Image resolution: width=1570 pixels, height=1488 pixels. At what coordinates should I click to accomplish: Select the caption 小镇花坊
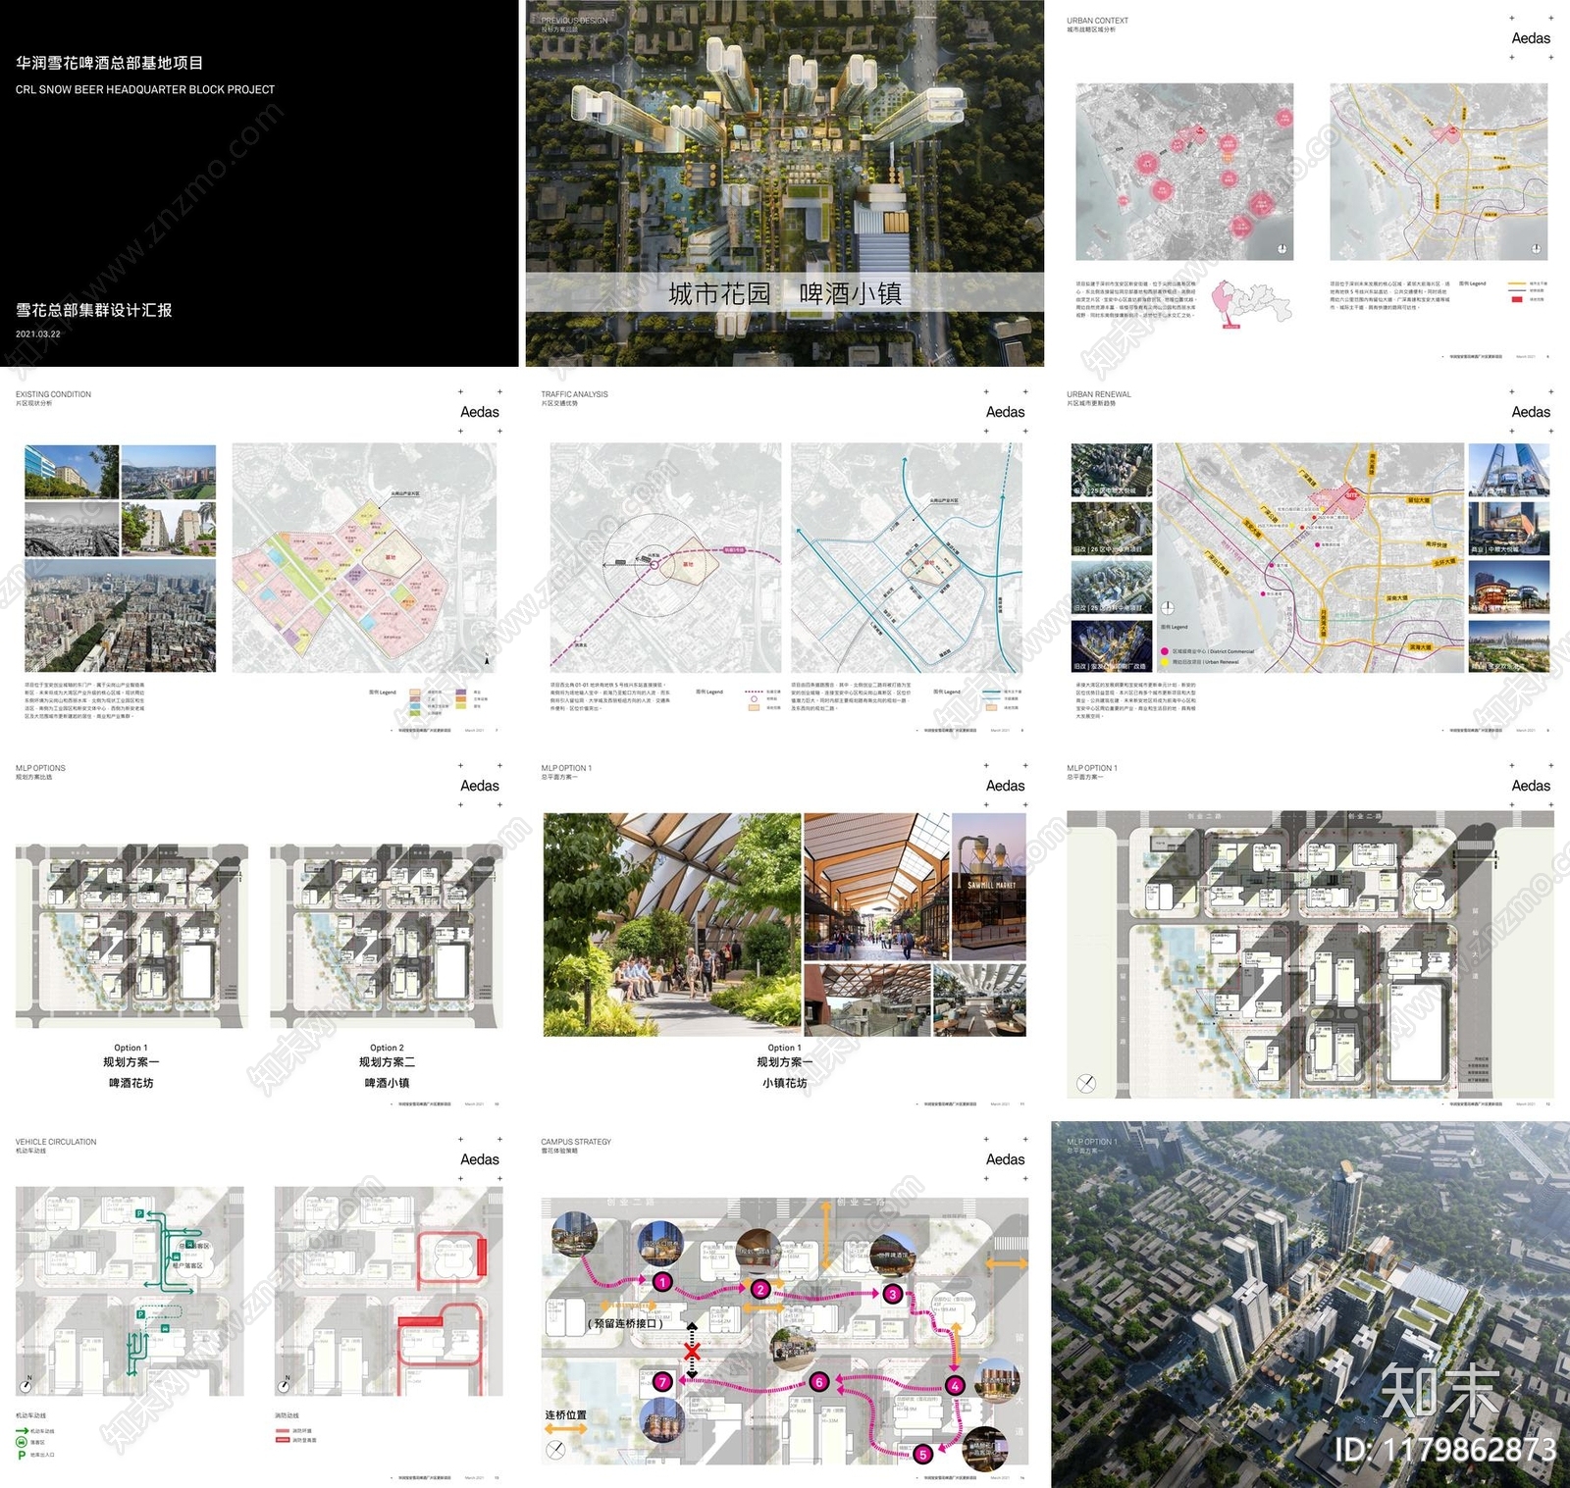(x=785, y=1083)
